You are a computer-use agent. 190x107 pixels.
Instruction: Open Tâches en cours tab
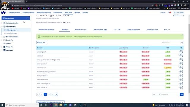tap(152, 29)
